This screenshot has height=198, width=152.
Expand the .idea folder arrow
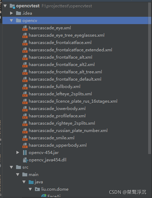point(12,13)
